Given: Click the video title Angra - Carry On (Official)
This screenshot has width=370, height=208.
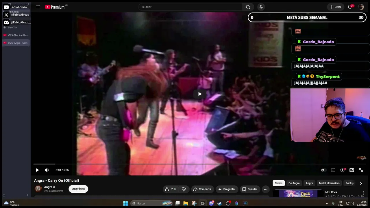Looking at the screenshot, I should click(56, 181).
